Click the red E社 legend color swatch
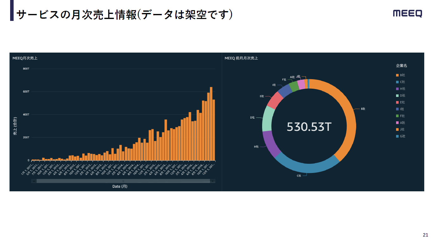435x242 pixels. [397, 103]
